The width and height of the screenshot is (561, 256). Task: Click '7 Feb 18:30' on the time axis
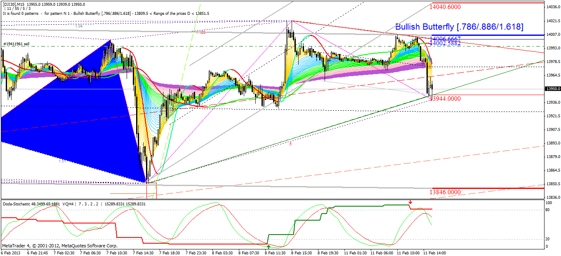[x=170, y=253]
